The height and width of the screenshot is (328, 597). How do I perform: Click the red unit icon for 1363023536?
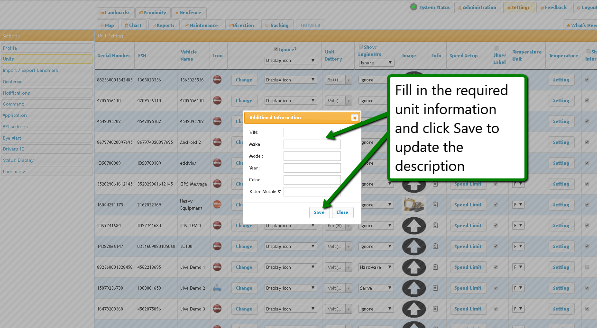(x=217, y=80)
